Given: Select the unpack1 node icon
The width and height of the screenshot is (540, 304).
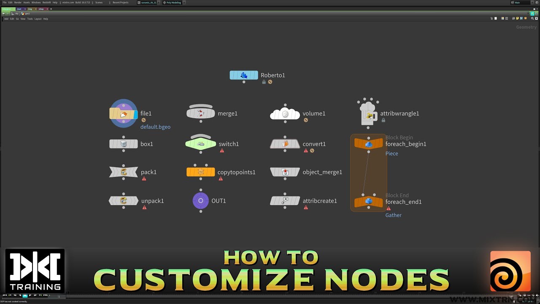Looking at the screenshot, I should click(x=124, y=201).
